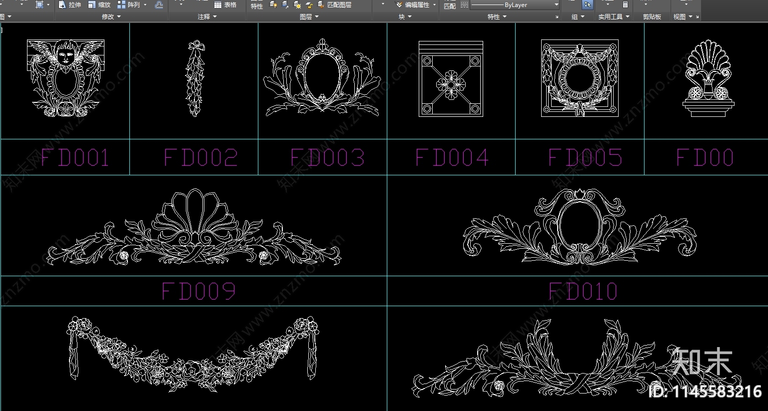
Task: Open the ByLayer linetype dropdown
Action: [x=556, y=5]
